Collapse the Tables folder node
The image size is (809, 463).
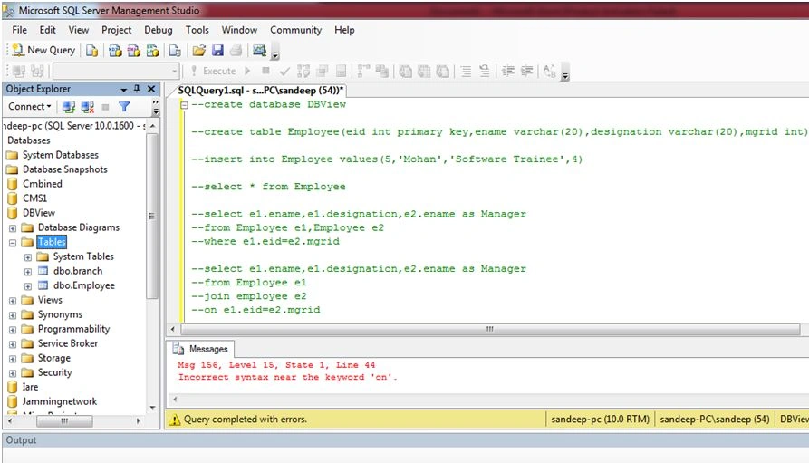tap(13, 243)
